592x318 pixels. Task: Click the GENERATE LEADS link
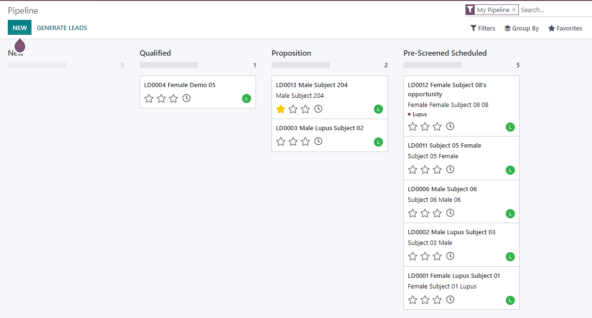62,28
